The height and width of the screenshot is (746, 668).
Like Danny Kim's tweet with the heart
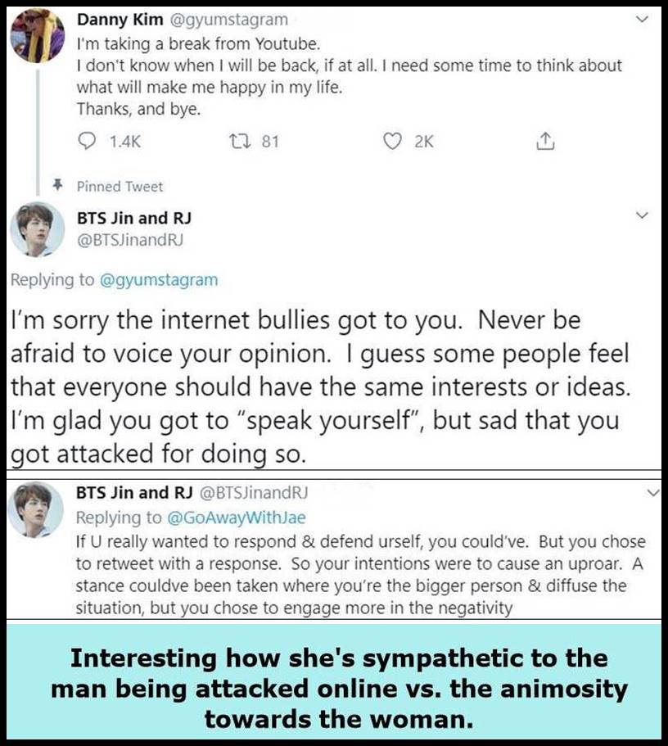click(x=395, y=142)
